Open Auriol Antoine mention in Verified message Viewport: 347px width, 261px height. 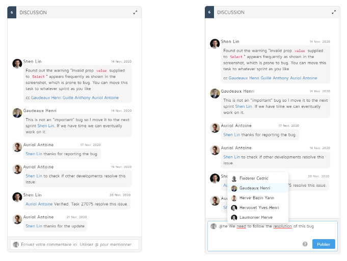pos(39,204)
